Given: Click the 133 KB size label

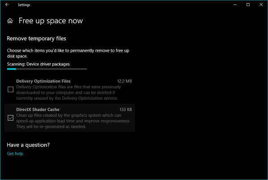Looking at the screenshot, I should (x=126, y=110).
